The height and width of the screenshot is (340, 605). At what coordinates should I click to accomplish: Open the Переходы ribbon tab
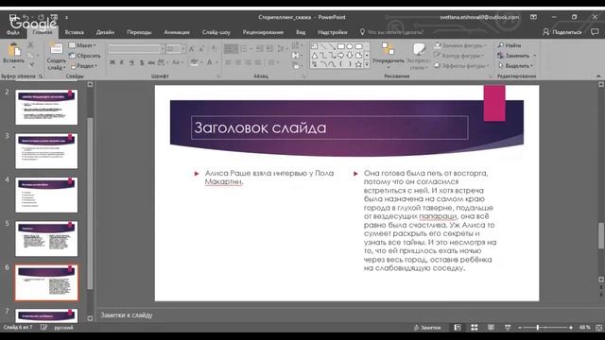[139, 32]
